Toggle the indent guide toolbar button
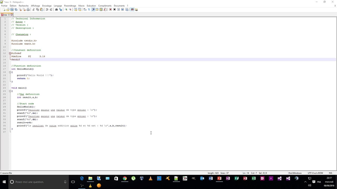Viewport: 337px width, 189px height. (93, 9)
